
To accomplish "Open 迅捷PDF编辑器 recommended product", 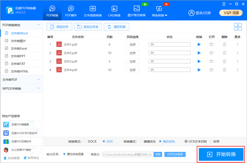I will (x=21, y=124).
